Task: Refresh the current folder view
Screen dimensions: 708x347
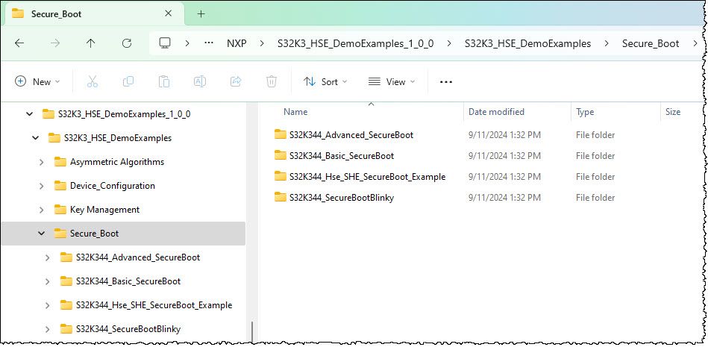Action: (127, 43)
